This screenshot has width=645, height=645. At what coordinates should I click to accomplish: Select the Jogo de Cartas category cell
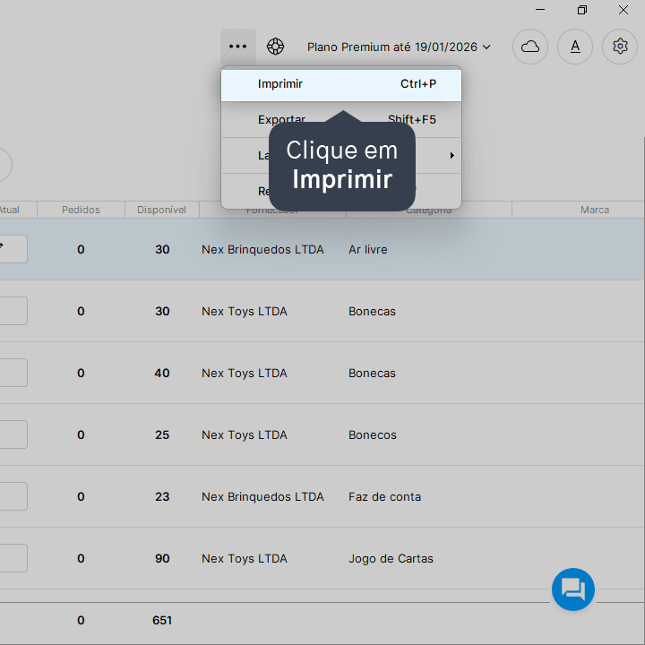pos(391,558)
